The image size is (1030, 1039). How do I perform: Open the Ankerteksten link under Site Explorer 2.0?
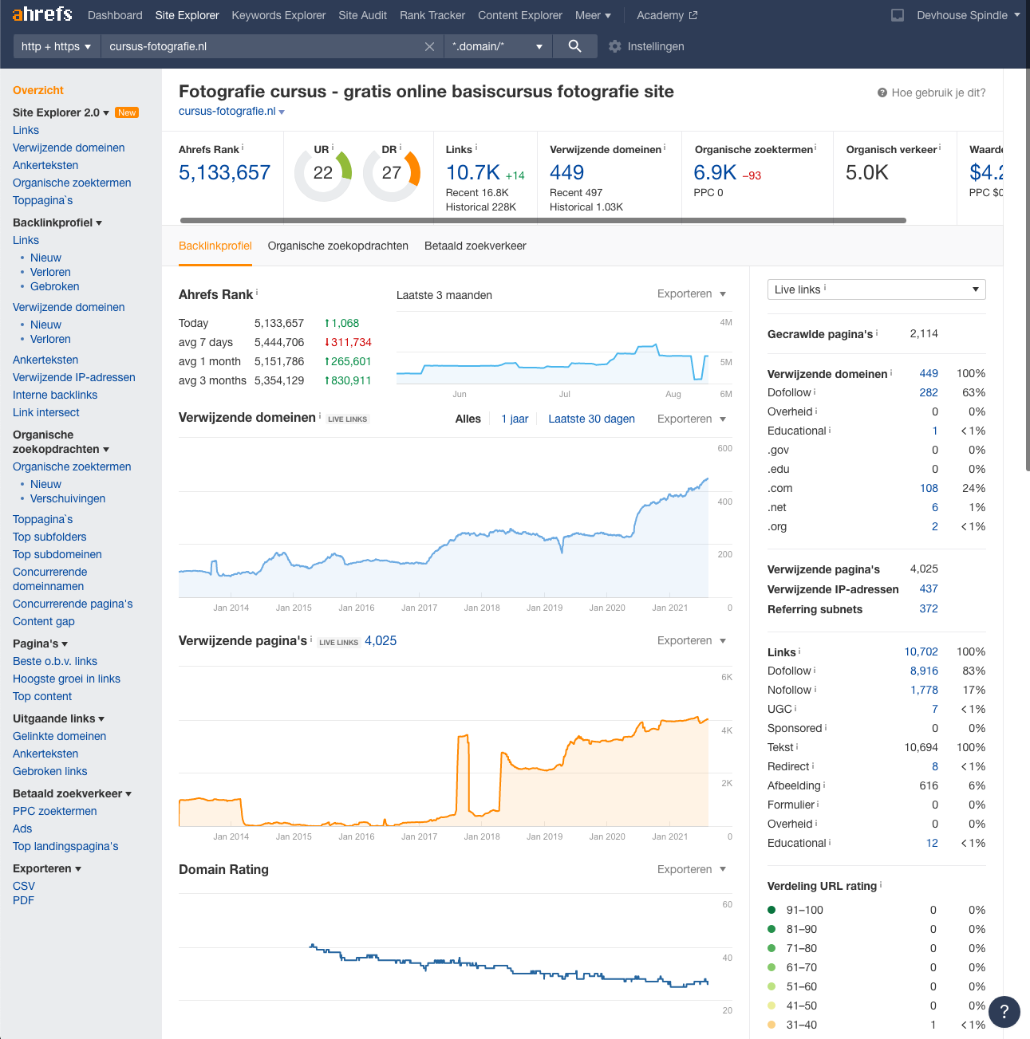click(x=45, y=165)
